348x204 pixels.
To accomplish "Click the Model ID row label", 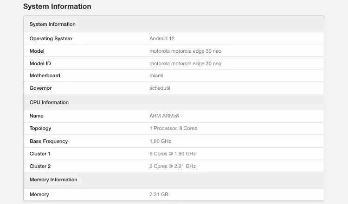I will [40, 63].
